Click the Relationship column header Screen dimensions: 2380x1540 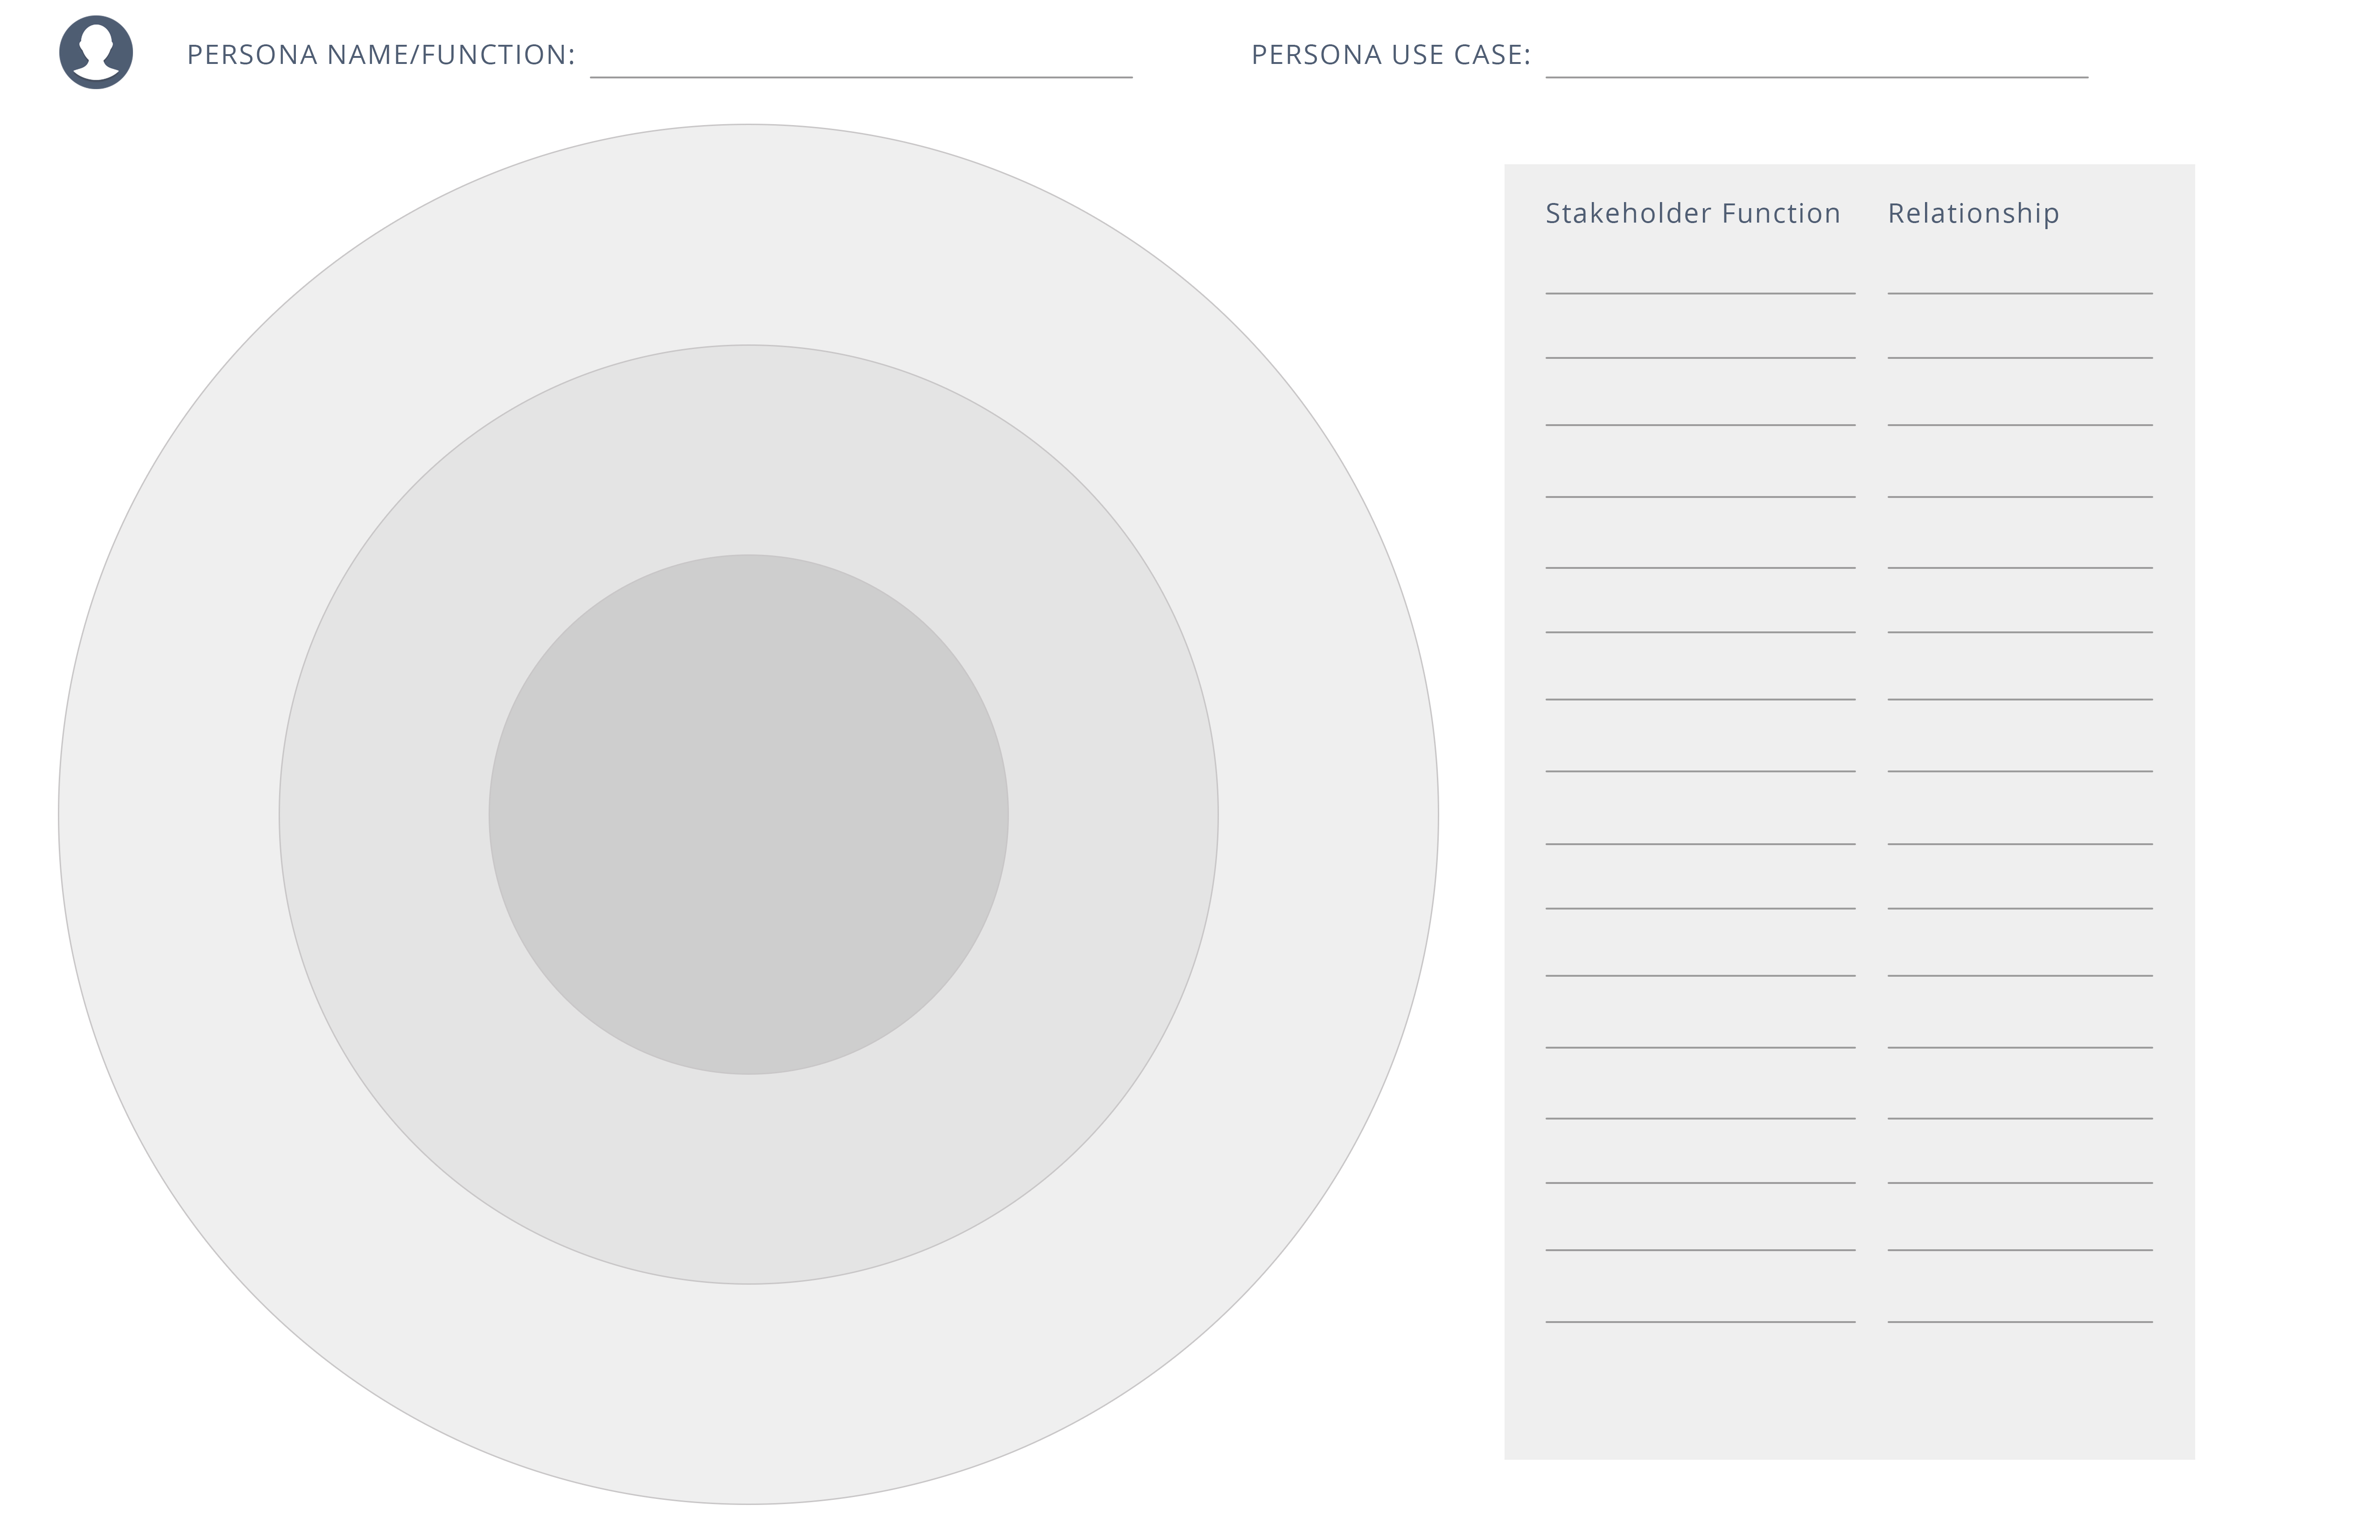(1973, 213)
